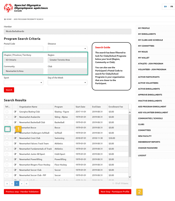Open edit icon for Georgina Skating Club
The image size is (175, 201).
point(15,112)
